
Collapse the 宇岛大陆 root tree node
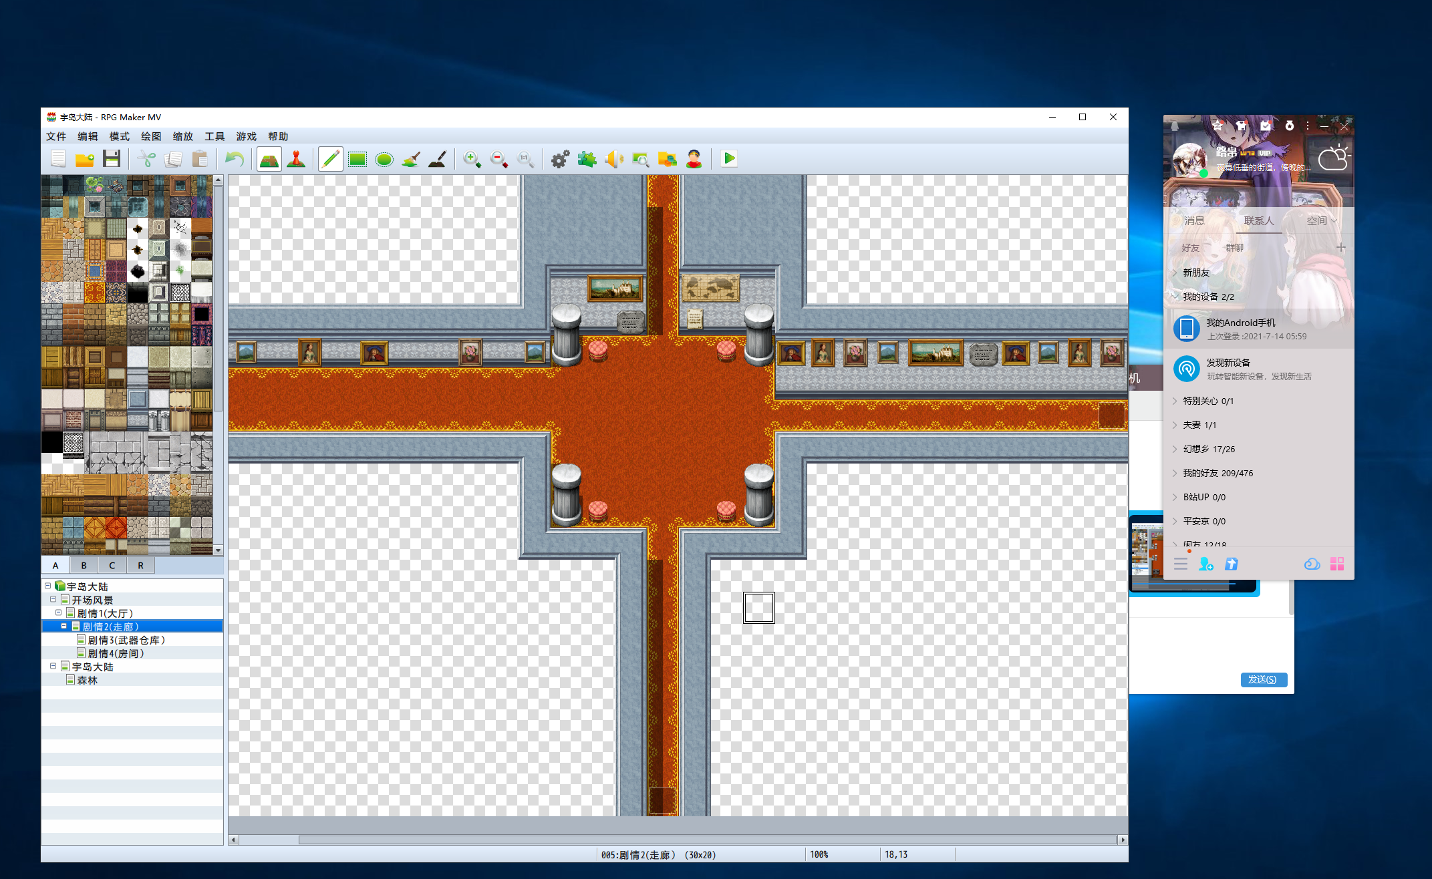click(x=48, y=586)
